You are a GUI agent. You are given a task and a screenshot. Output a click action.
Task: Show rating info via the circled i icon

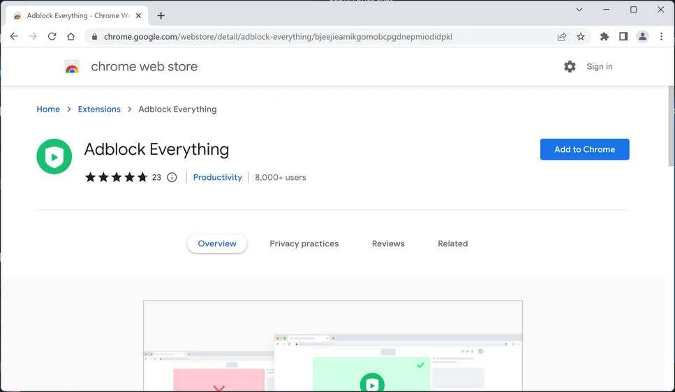[x=172, y=177]
